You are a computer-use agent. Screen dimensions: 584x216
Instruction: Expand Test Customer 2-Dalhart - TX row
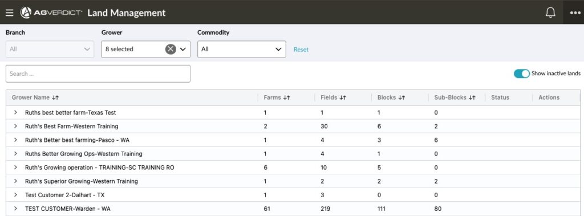coord(15,195)
